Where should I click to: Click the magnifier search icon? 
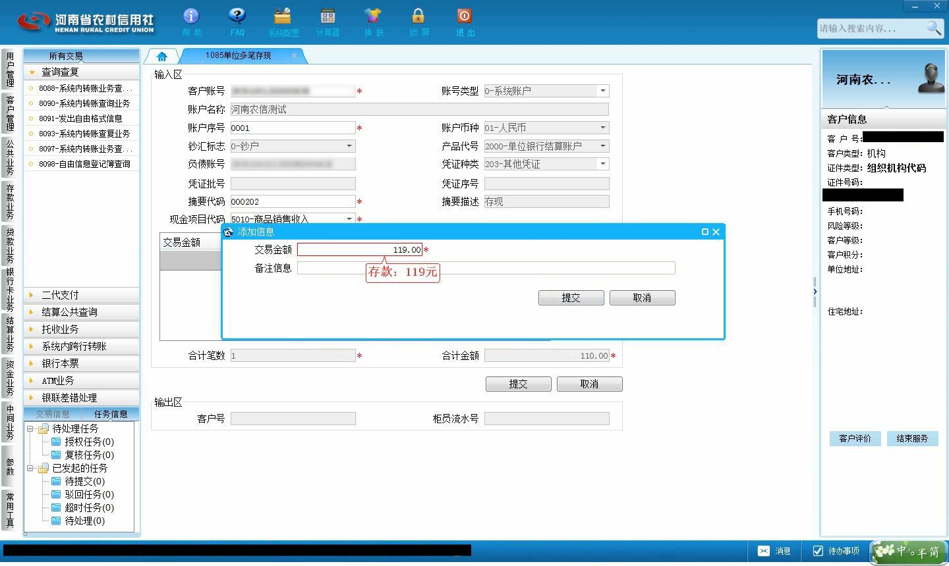(934, 28)
